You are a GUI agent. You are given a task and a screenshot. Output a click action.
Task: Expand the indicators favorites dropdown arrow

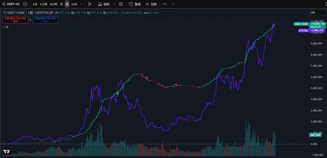[x=114, y=4]
